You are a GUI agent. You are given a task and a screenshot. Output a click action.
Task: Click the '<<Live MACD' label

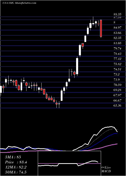point(106,169)
